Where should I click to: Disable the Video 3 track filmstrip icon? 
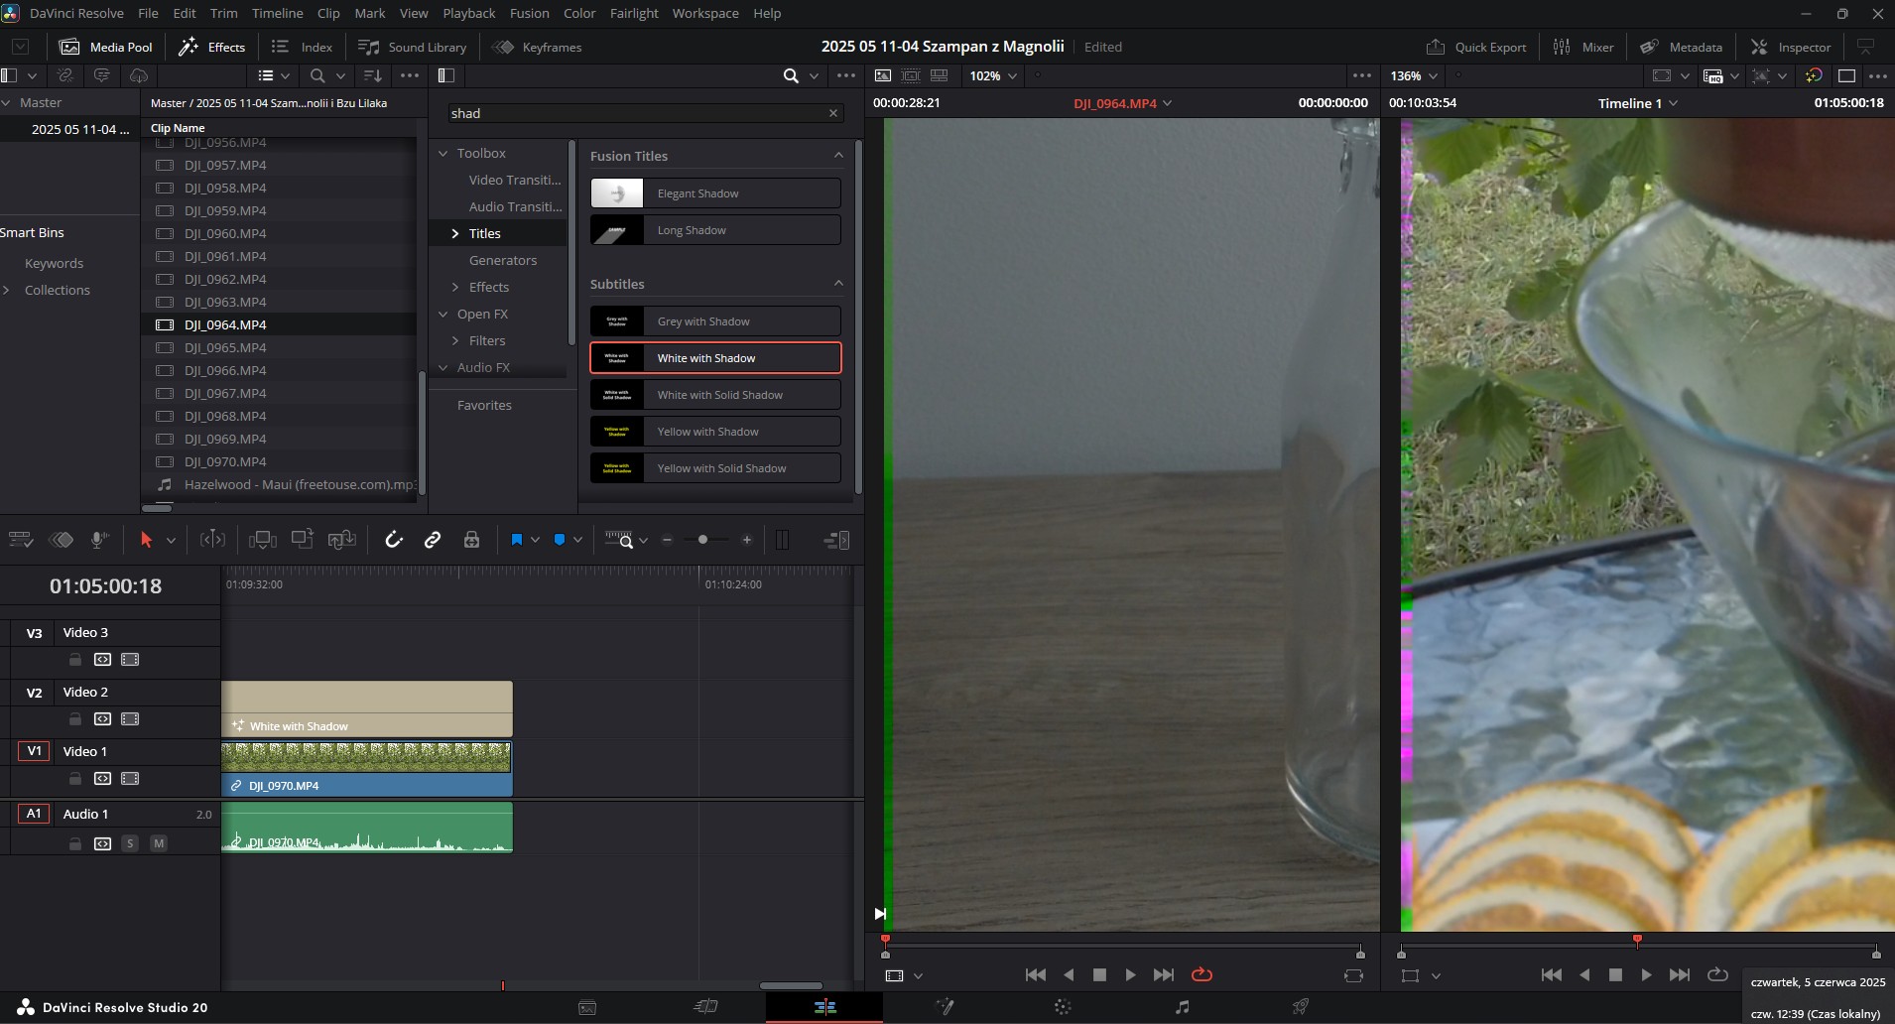click(130, 659)
